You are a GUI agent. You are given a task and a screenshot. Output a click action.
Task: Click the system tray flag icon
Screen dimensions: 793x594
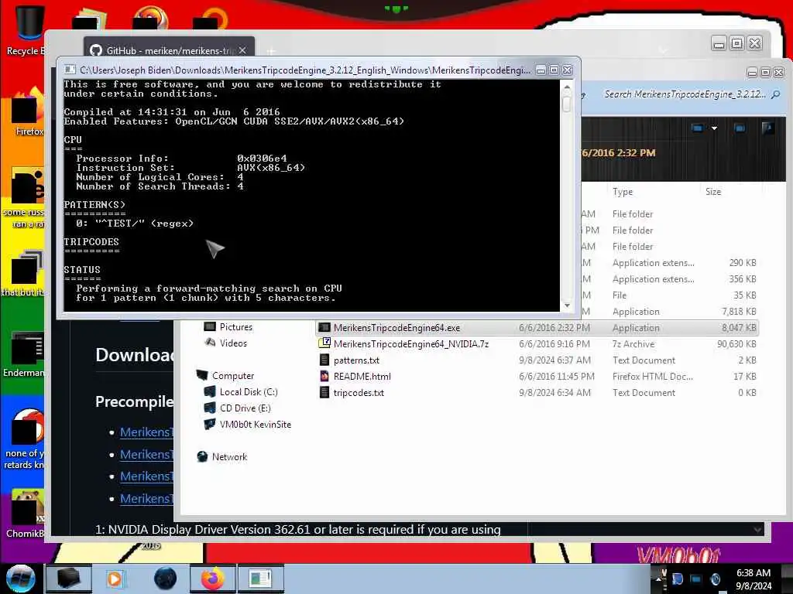point(677,579)
